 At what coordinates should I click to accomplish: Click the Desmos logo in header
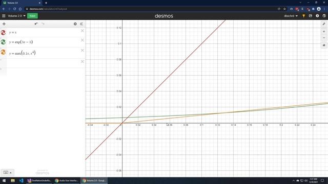point(164,16)
